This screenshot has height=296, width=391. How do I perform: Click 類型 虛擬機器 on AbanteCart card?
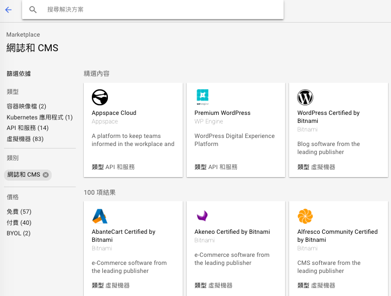[110, 285]
